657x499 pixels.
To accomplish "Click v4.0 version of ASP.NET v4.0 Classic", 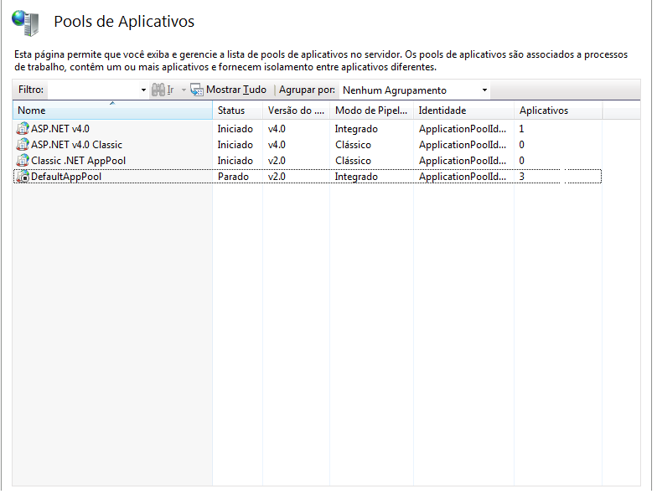I will (277, 144).
